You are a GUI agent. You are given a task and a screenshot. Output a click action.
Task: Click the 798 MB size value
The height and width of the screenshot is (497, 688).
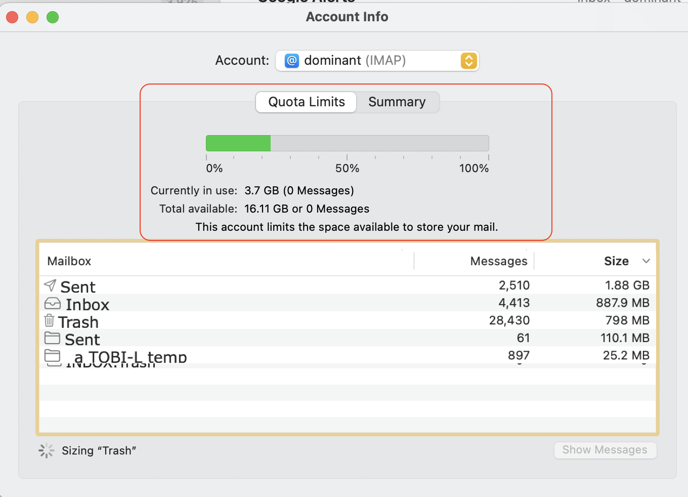coord(627,320)
